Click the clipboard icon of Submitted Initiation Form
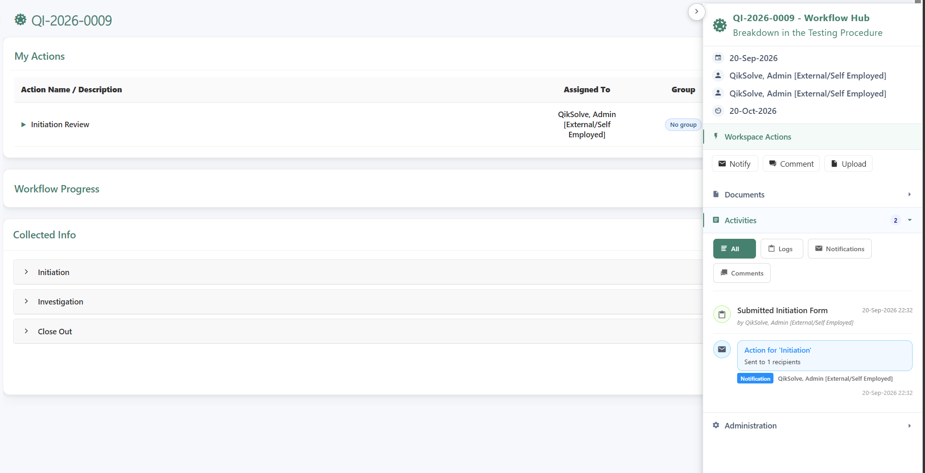Image resolution: width=925 pixels, height=473 pixels. point(722,315)
